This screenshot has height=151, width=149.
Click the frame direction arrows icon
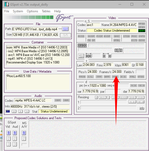pyautogui.click(x=118, y=50)
